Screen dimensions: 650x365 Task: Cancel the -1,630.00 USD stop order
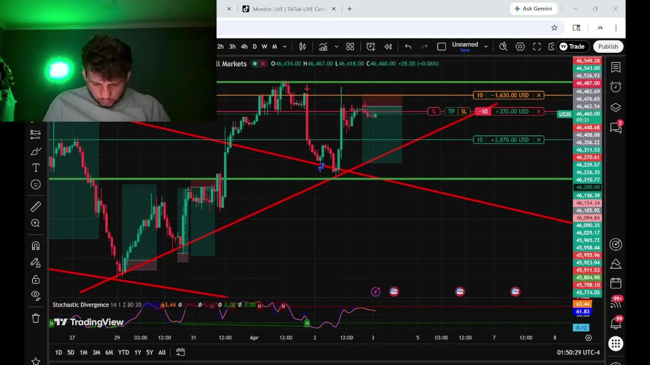tap(539, 95)
